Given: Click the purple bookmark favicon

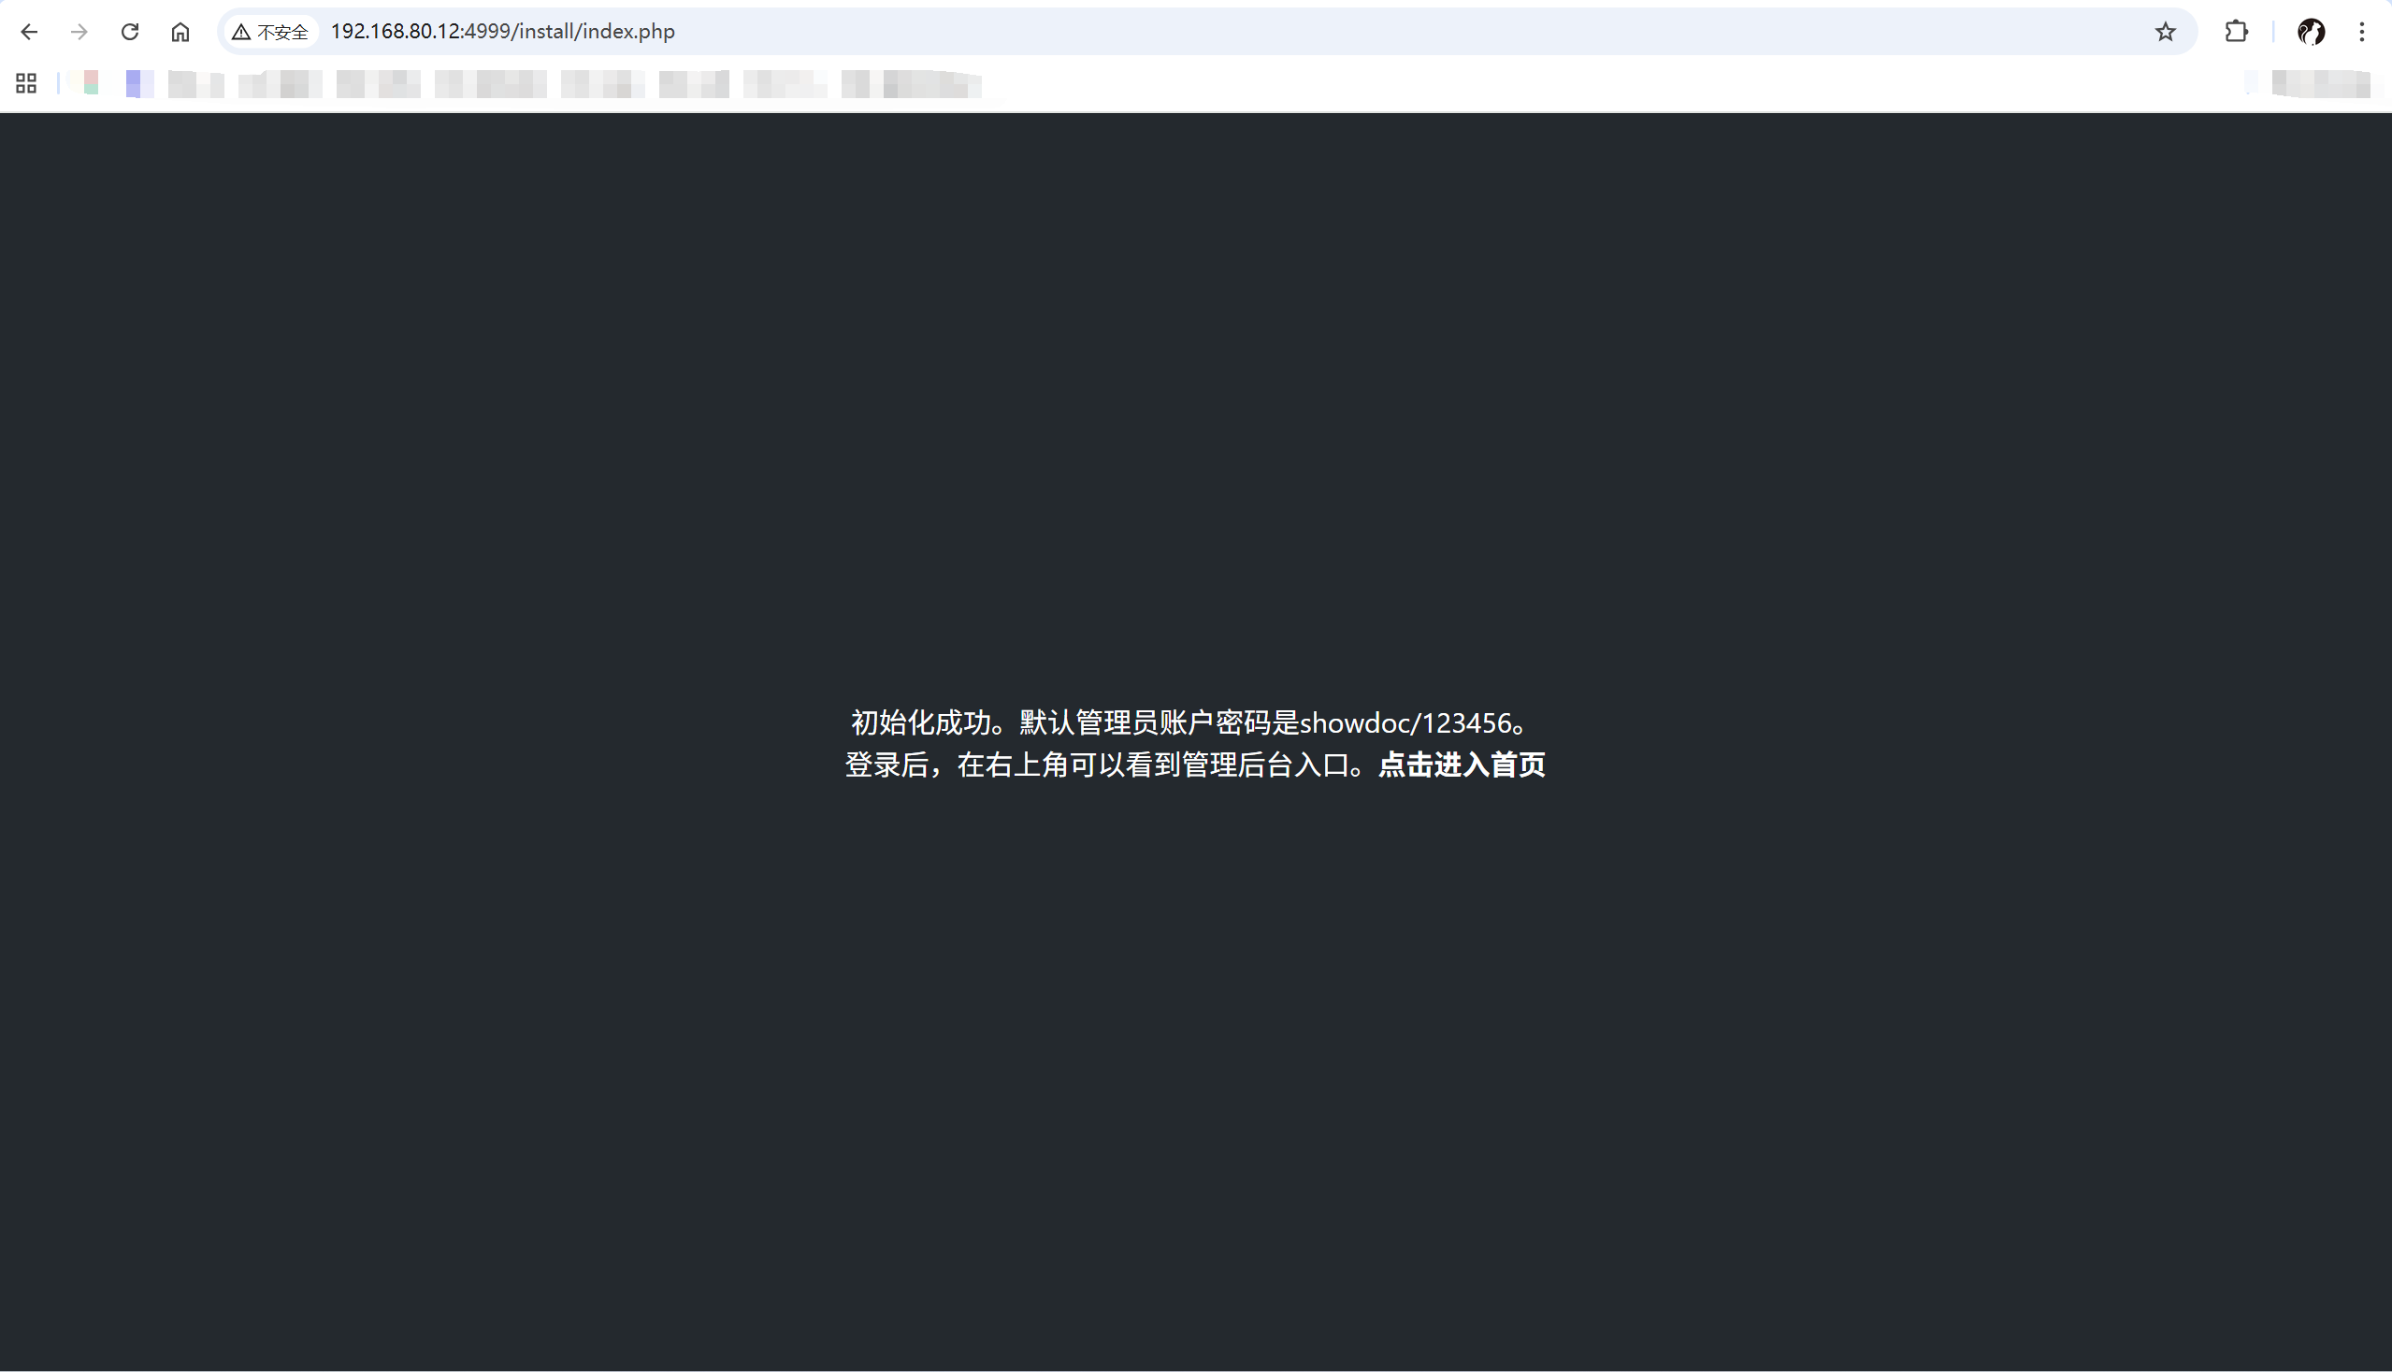Looking at the screenshot, I should pos(138,83).
